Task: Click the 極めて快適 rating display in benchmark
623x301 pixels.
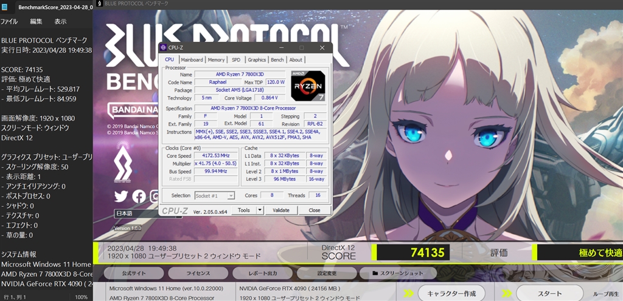Action: pyautogui.click(x=580, y=252)
